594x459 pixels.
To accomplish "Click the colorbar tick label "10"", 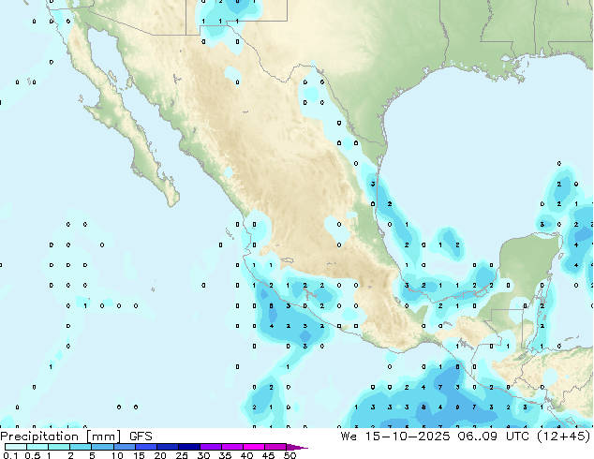I will [117, 455].
